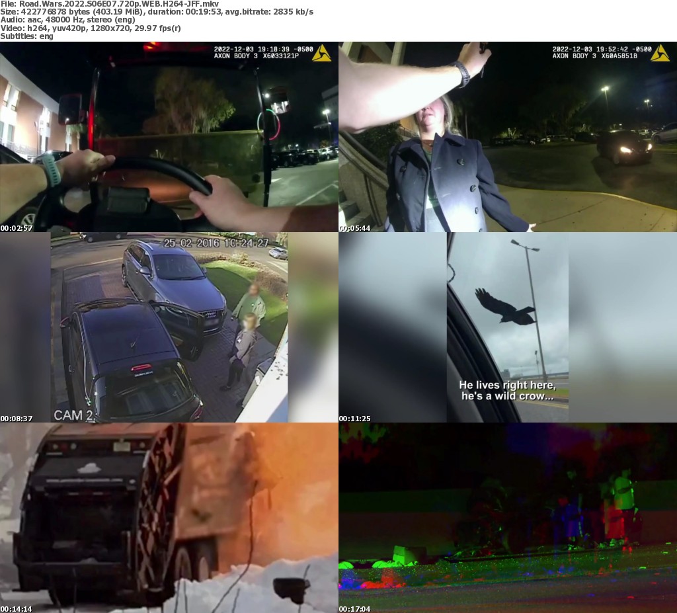Click the 00:11:25 timestamp label
The height and width of the screenshot is (613, 677).
click(x=355, y=419)
